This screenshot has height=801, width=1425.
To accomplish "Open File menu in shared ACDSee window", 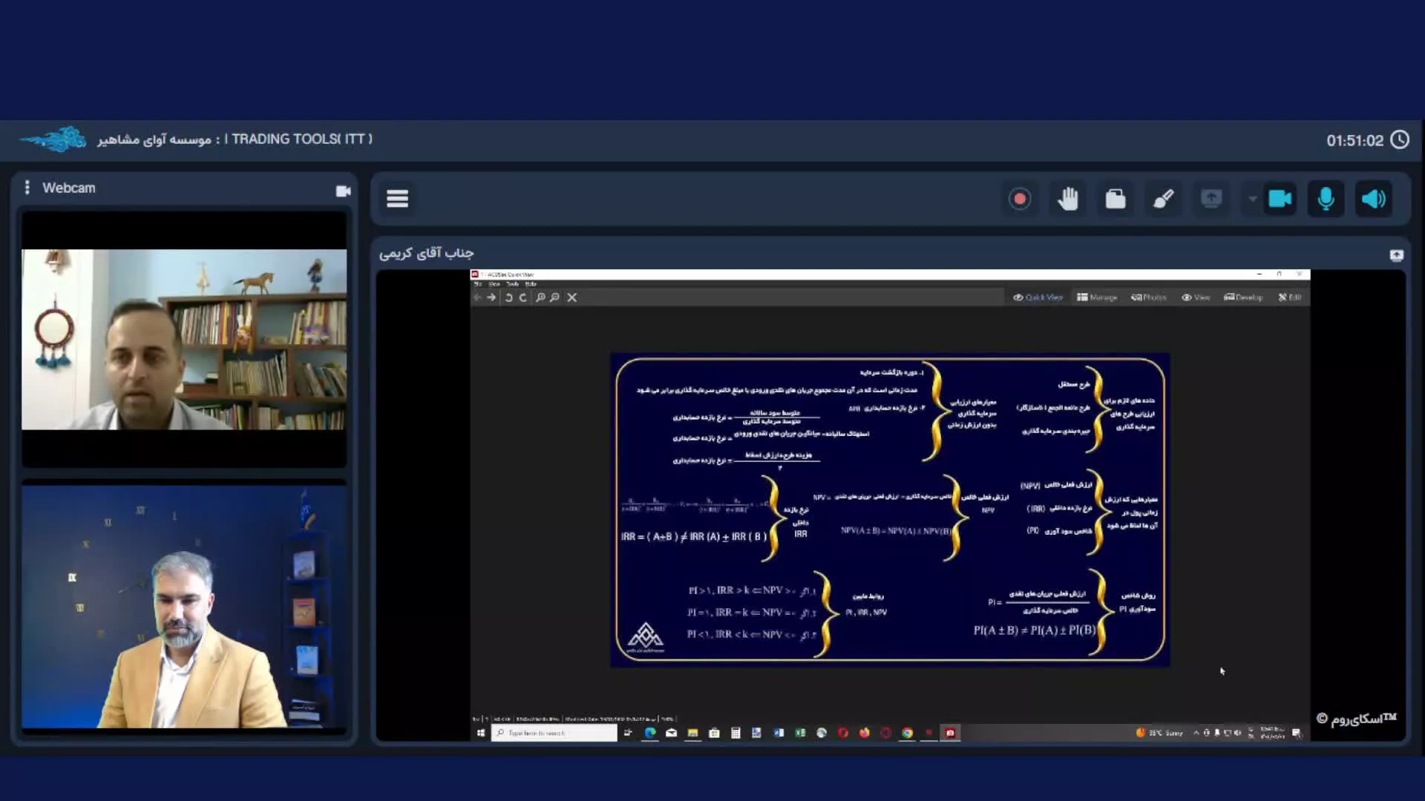I will 478,284.
